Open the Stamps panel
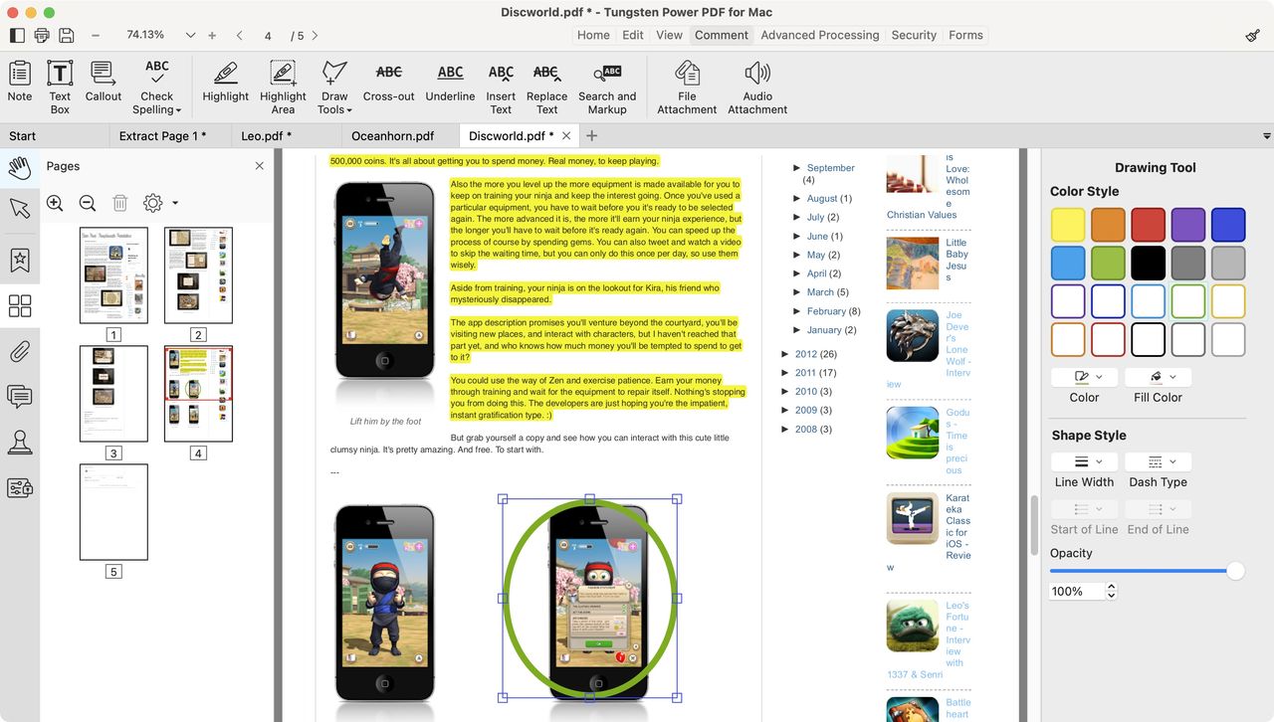Image resolution: width=1274 pixels, height=722 pixels. coord(20,443)
